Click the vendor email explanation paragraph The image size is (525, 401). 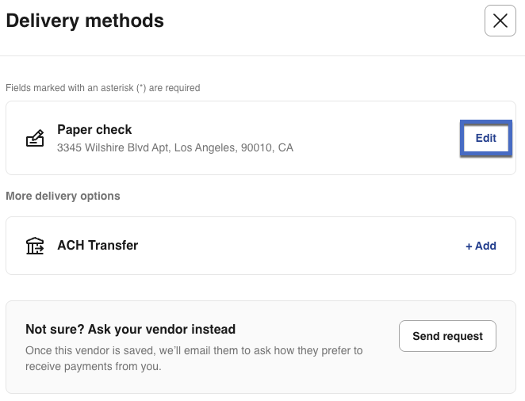194,350
